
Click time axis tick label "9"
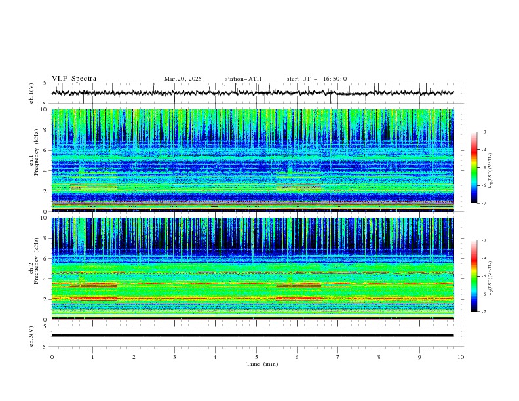click(419, 357)
